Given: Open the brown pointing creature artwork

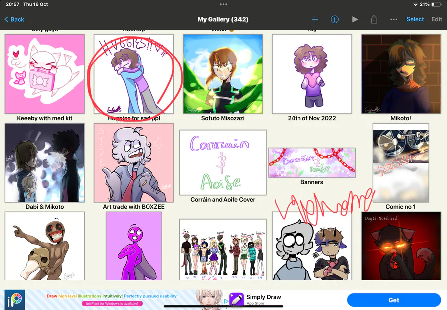Looking at the screenshot, I should pyautogui.click(x=45, y=246).
